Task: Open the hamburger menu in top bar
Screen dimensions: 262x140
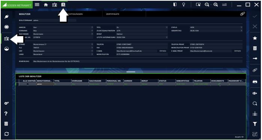Action: 37,4
